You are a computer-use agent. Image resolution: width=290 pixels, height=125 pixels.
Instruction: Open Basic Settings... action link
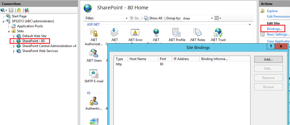click(x=278, y=34)
